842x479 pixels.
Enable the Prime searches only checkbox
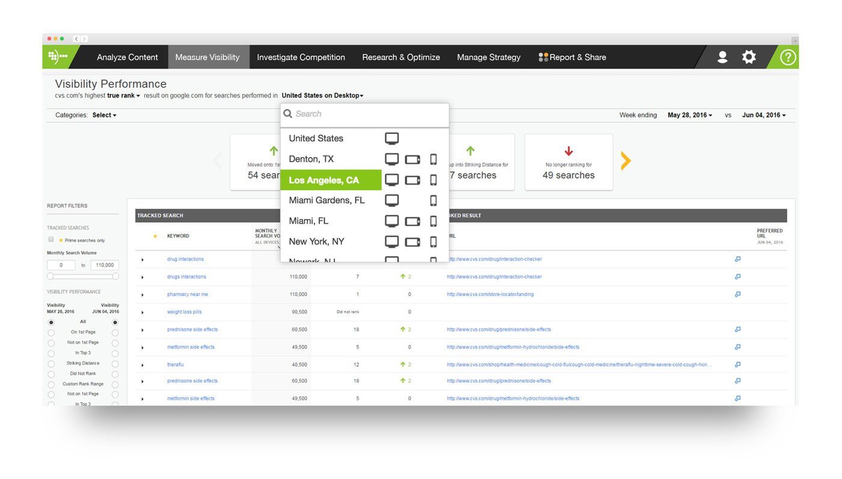[51, 239]
